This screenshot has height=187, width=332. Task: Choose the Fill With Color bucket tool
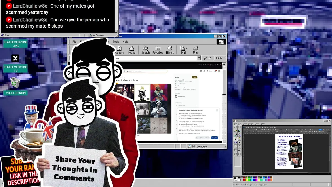(x=239, y=131)
